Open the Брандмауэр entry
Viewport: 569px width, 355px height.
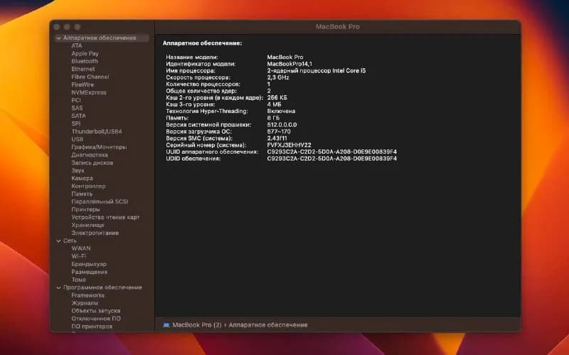click(x=89, y=264)
